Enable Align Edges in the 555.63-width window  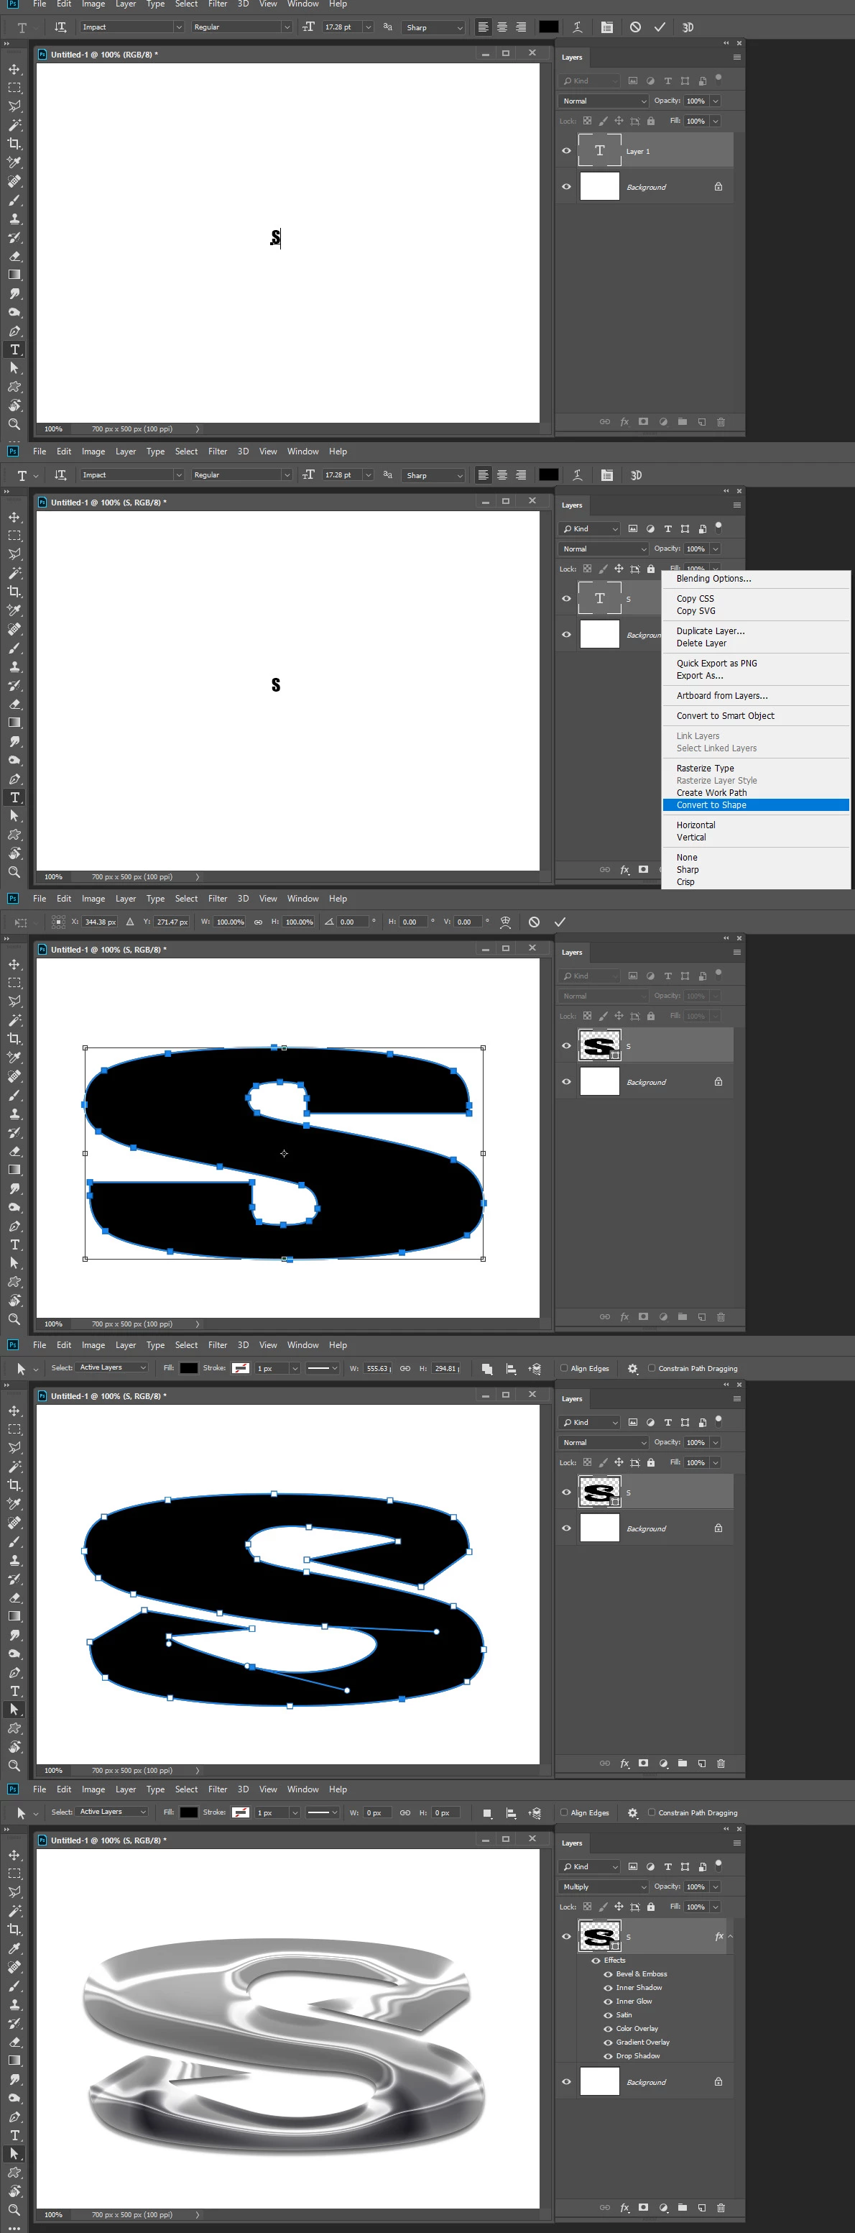click(564, 1369)
